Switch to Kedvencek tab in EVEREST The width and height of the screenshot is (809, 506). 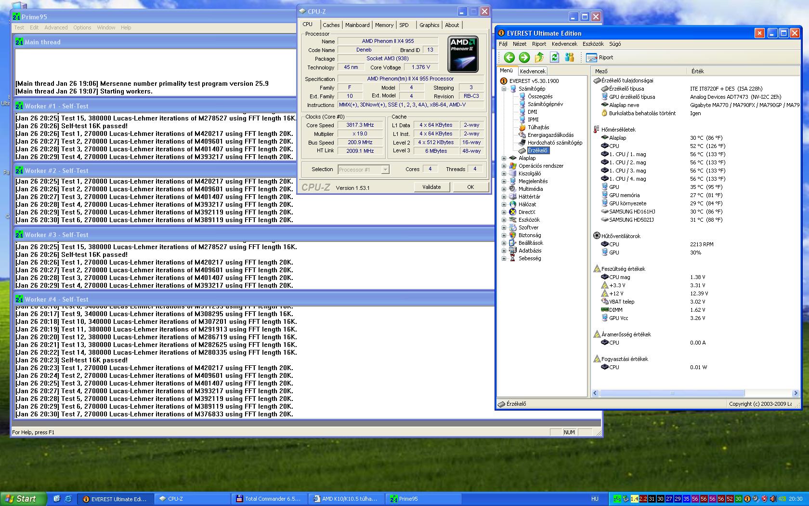[x=533, y=71]
